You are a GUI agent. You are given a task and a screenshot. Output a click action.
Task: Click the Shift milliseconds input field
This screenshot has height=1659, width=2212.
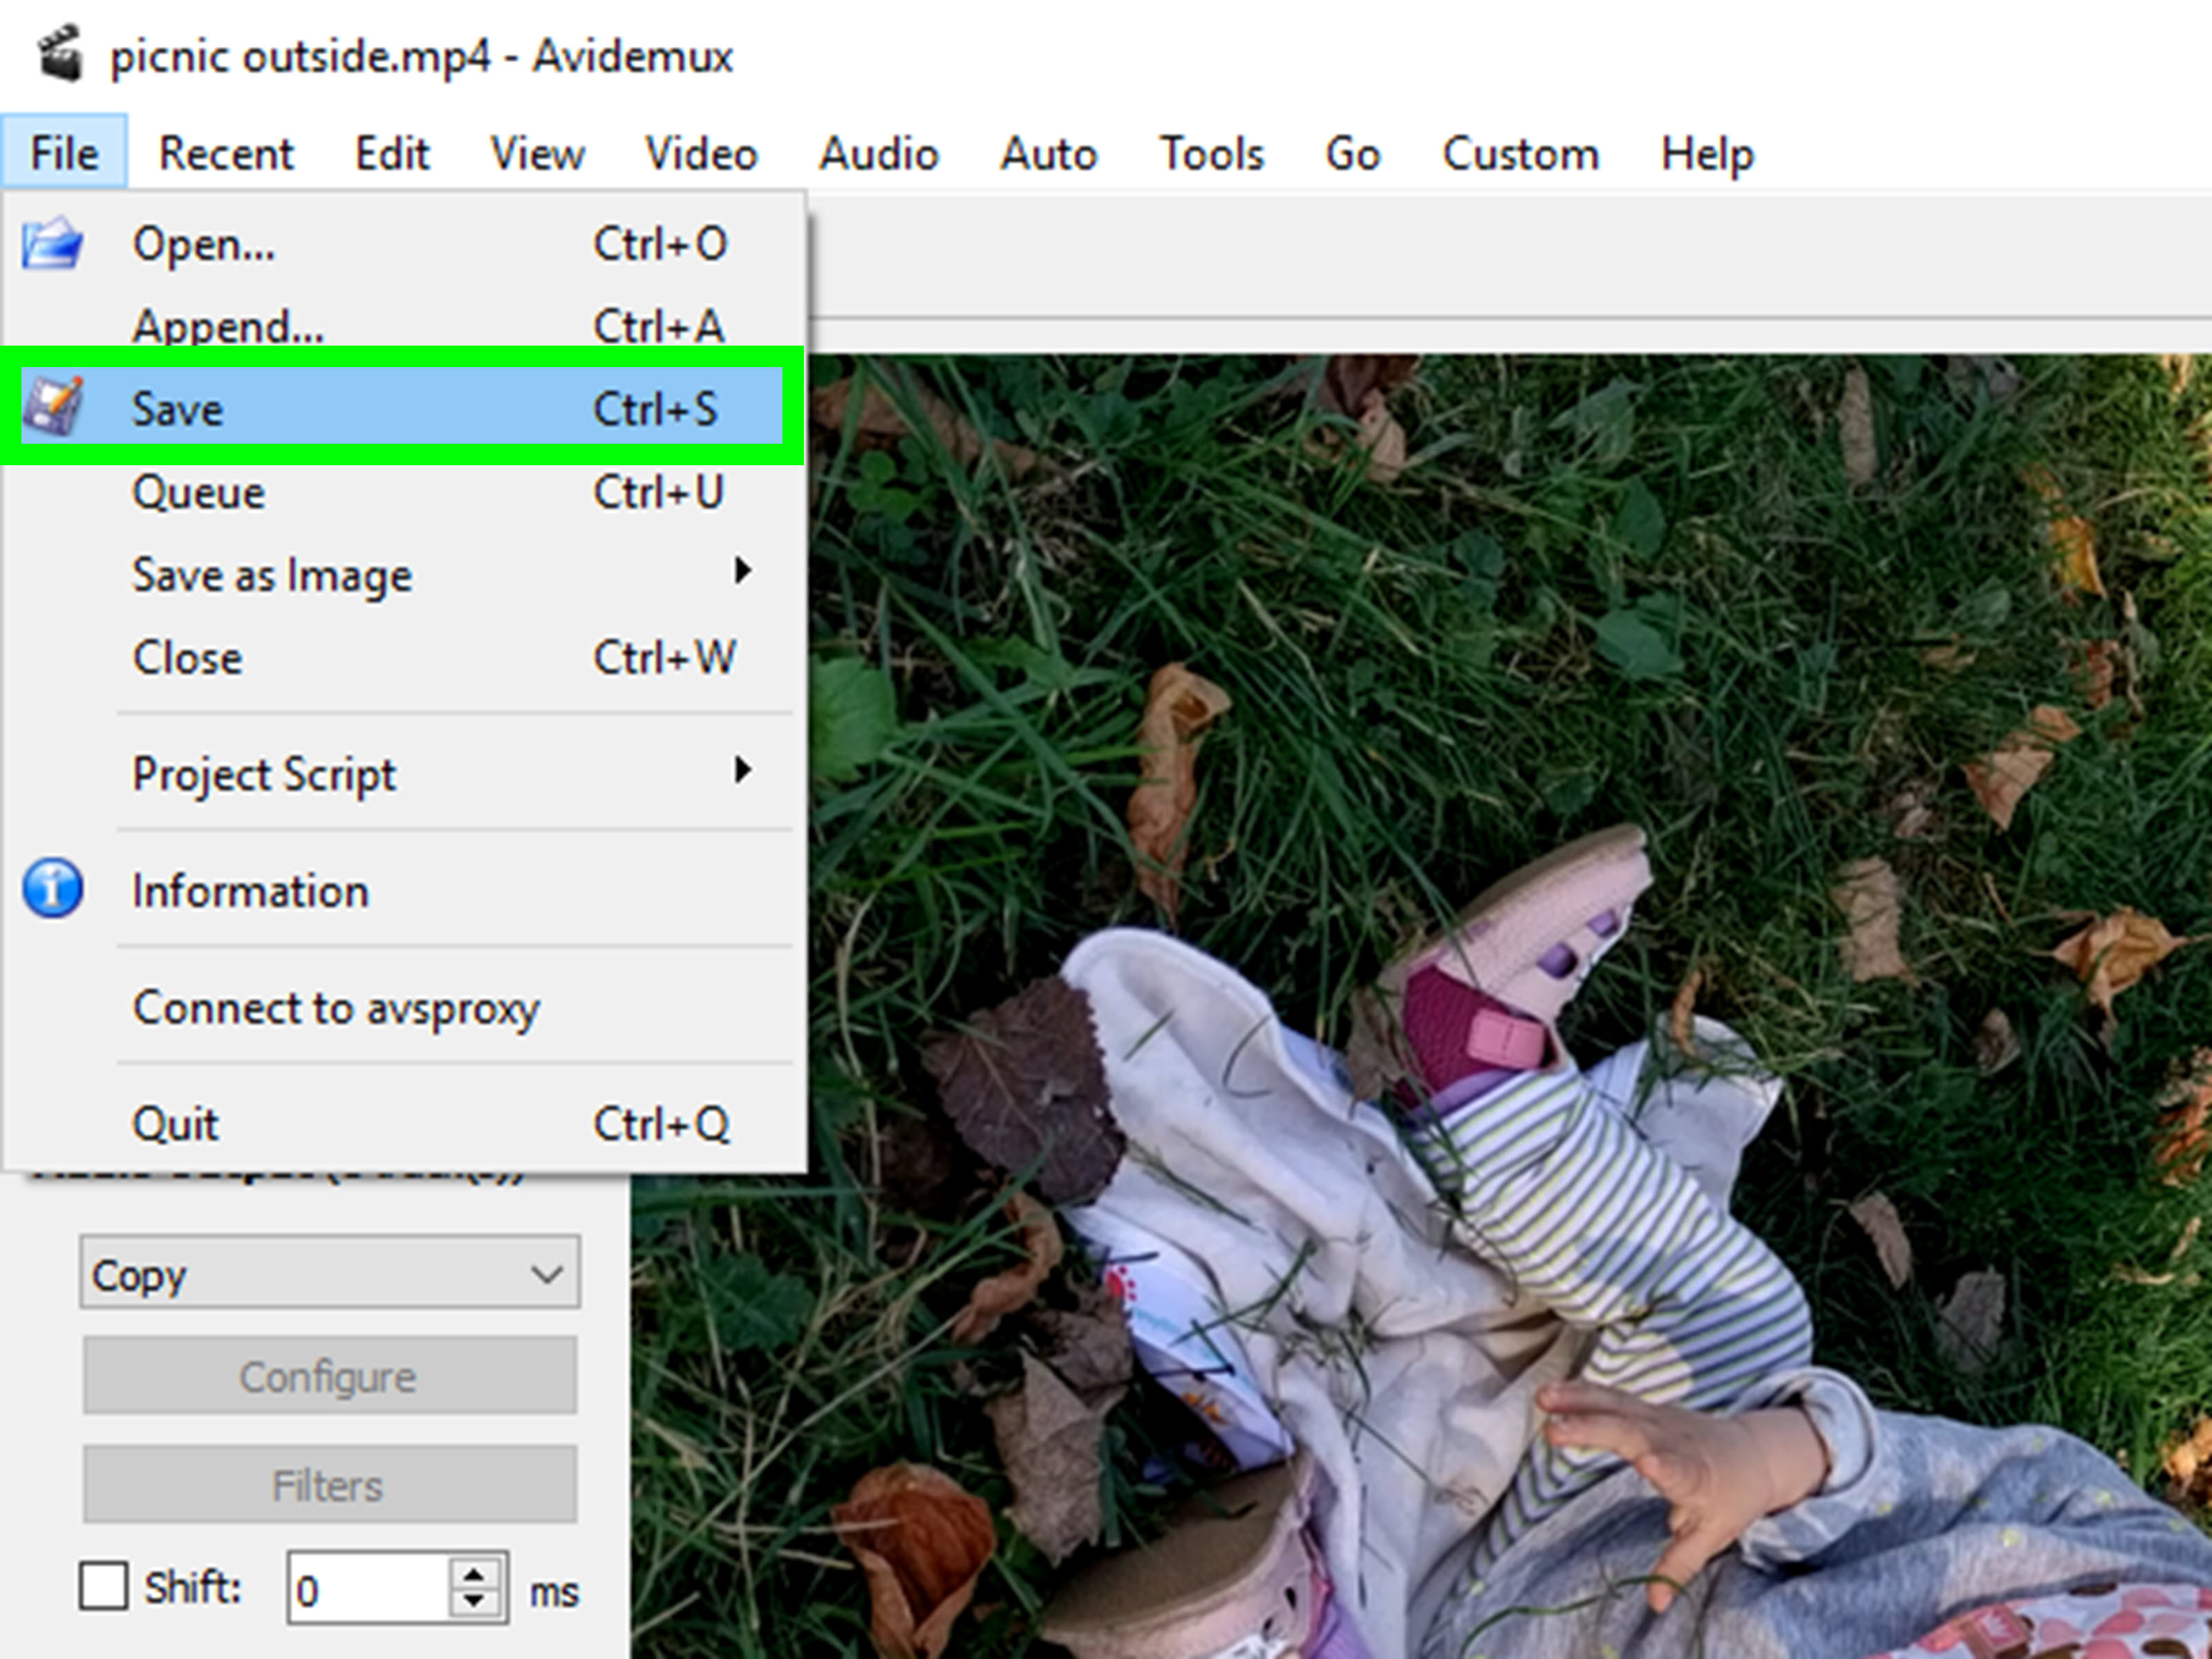[x=369, y=1588]
